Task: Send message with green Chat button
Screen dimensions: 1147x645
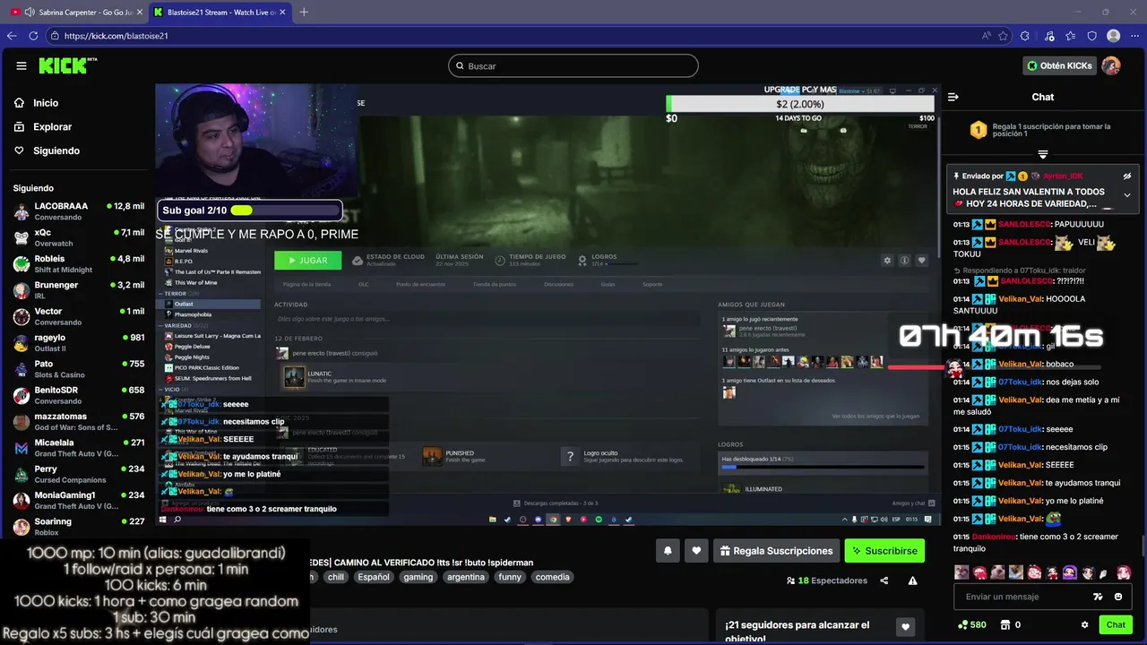Action: click(x=1116, y=624)
